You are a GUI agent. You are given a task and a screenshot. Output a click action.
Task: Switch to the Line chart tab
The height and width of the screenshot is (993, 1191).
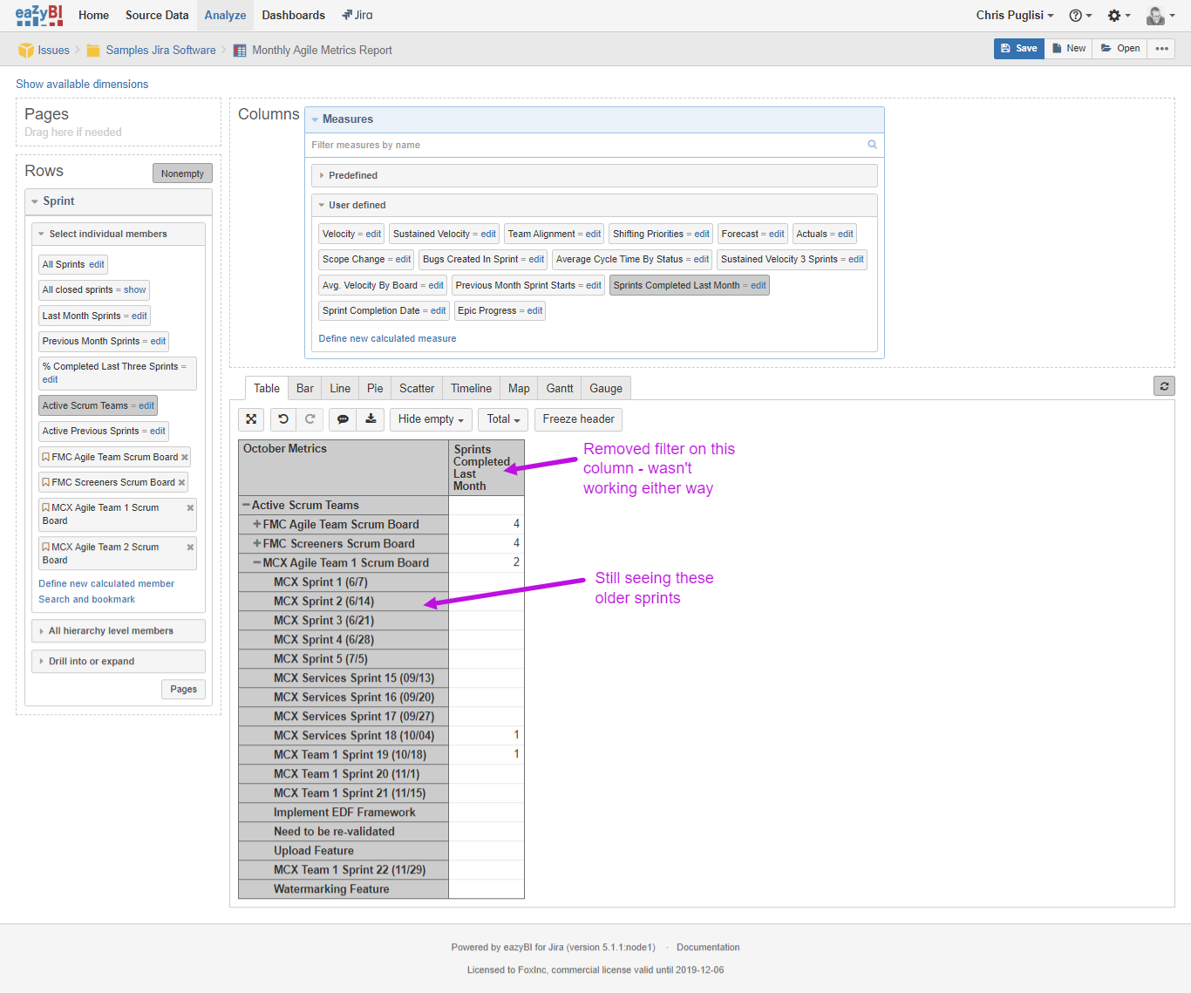[x=340, y=389]
